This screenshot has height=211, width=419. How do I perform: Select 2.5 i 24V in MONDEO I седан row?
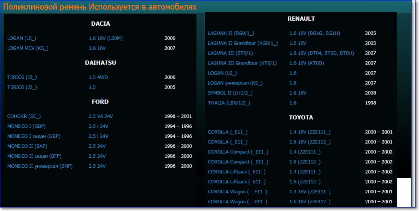pyautogui.click(x=98, y=136)
